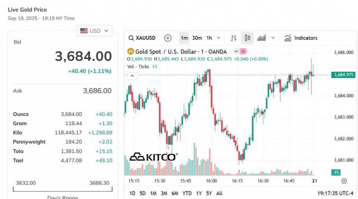Click the add symbol plus icon
The width and height of the screenshot is (358, 199).
(168, 38)
